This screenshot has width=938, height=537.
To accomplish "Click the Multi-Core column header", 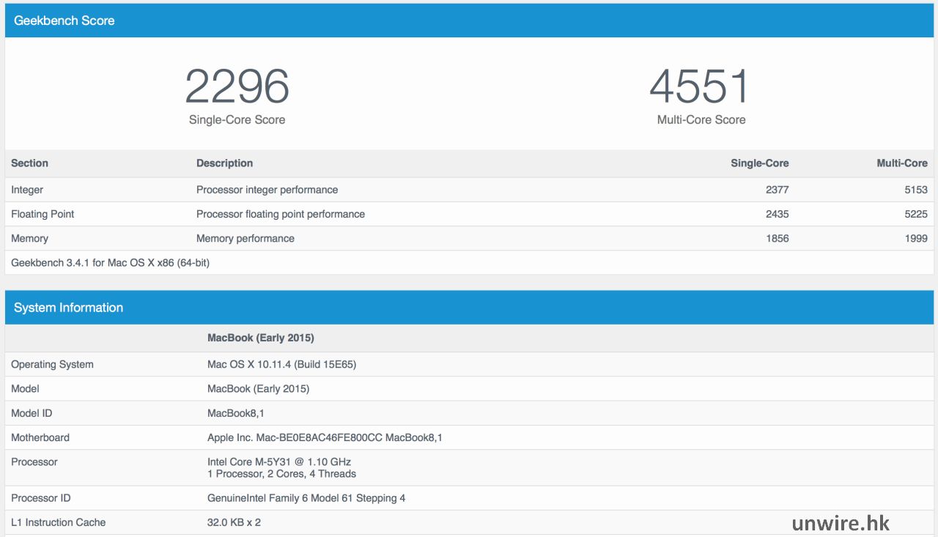I will (x=901, y=163).
